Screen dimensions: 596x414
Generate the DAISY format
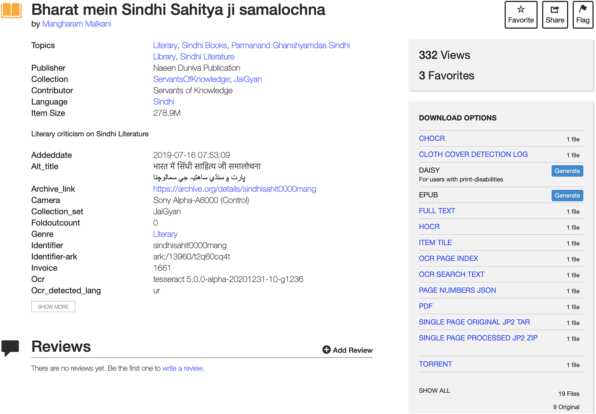pyautogui.click(x=567, y=171)
